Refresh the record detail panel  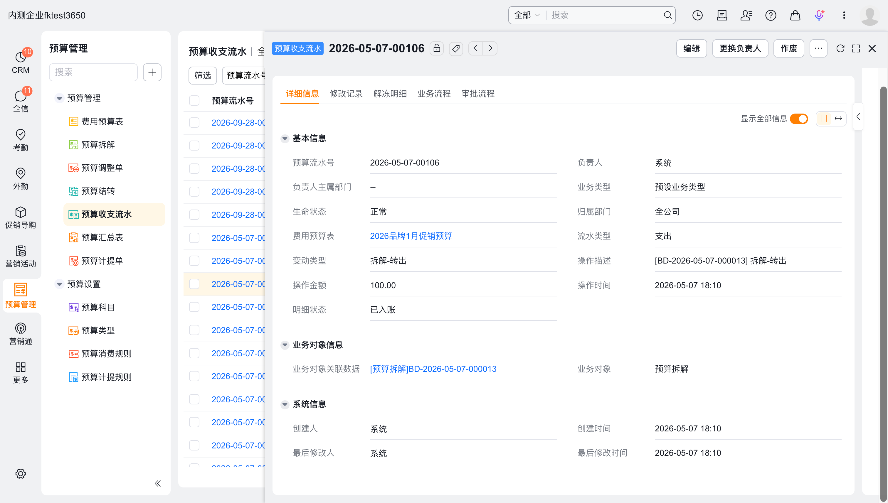(x=840, y=48)
